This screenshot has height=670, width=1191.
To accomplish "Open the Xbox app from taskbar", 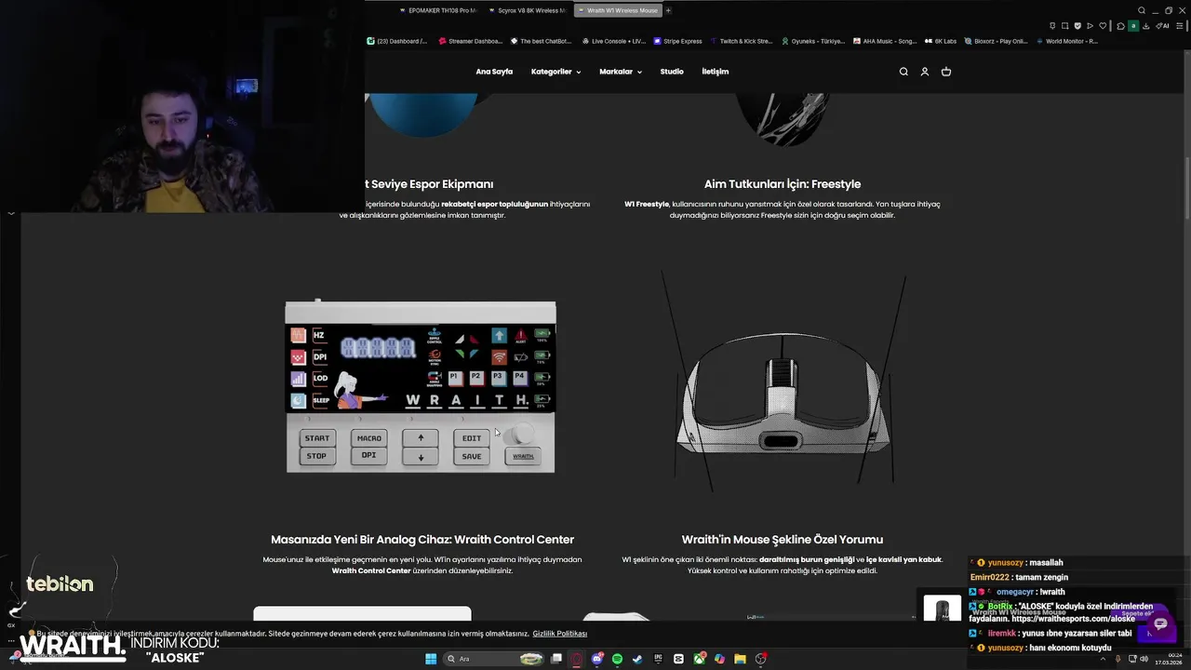I will coord(699,659).
